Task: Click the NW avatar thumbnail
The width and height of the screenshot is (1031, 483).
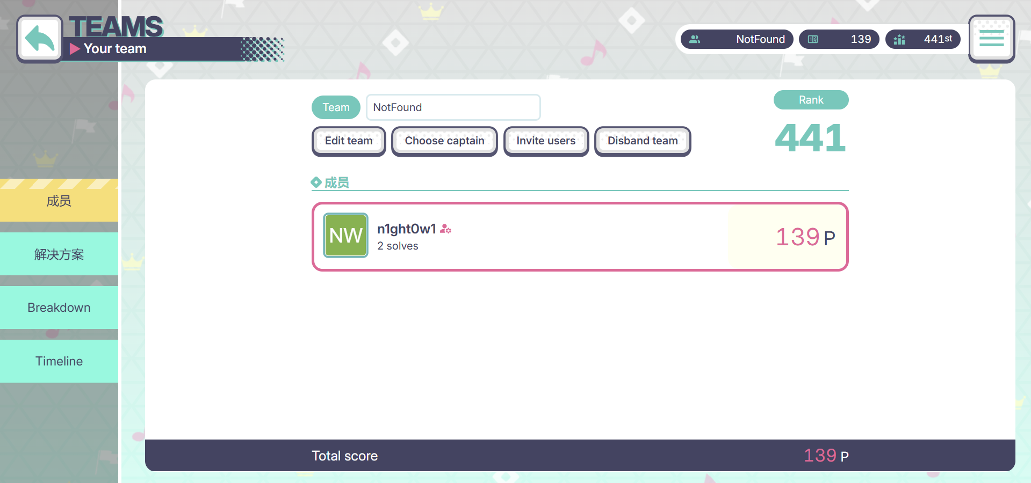Action: (x=345, y=236)
